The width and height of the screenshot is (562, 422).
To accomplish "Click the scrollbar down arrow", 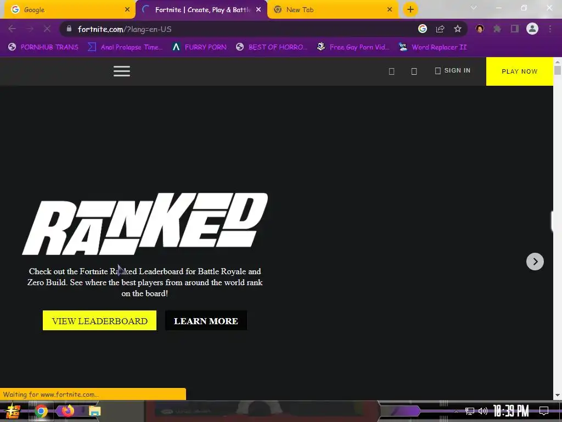I will 558,396.
